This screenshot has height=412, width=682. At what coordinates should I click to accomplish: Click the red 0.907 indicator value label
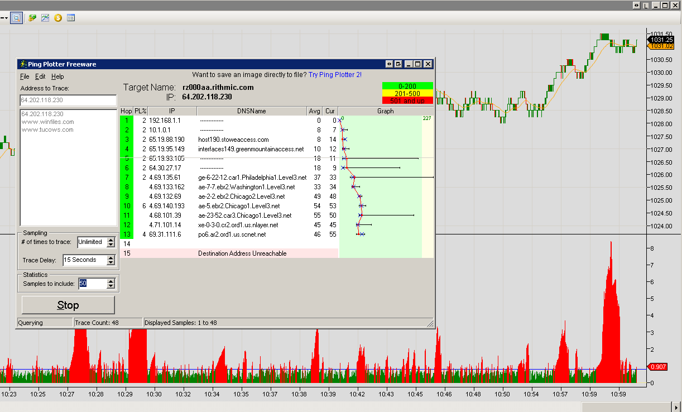pyautogui.click(x=658, y=367)
